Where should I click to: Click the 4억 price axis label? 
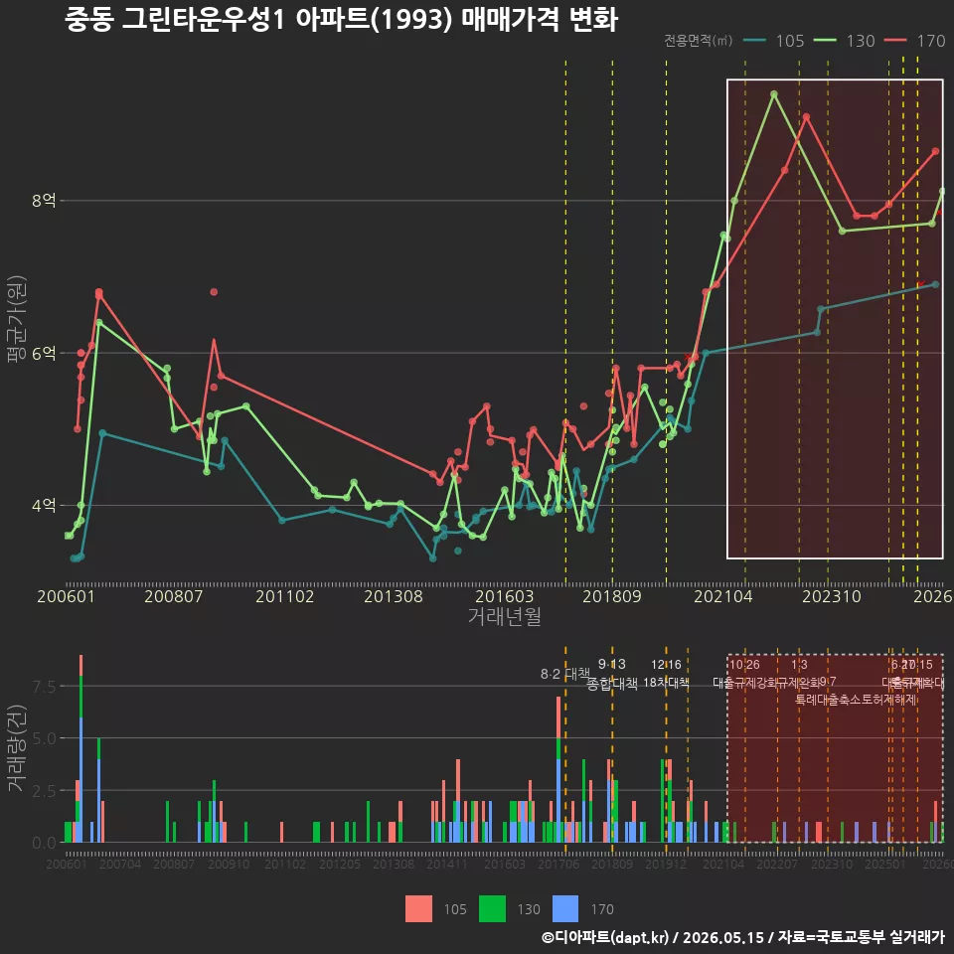[x=44, y=505]
